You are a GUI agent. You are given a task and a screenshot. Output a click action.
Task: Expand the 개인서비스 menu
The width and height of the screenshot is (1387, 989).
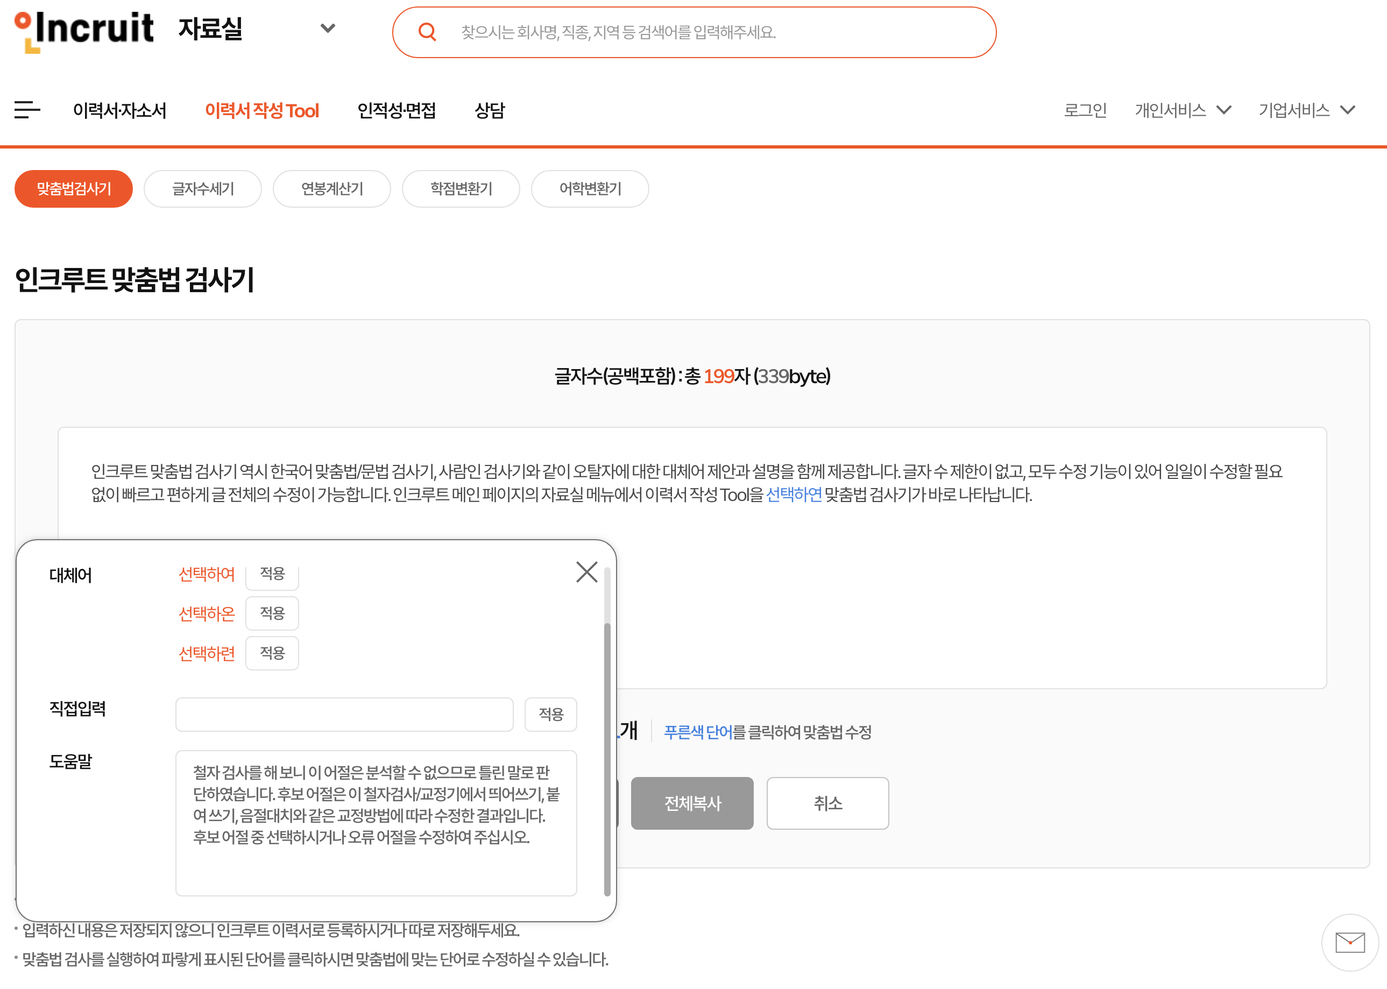point(1183,110)
